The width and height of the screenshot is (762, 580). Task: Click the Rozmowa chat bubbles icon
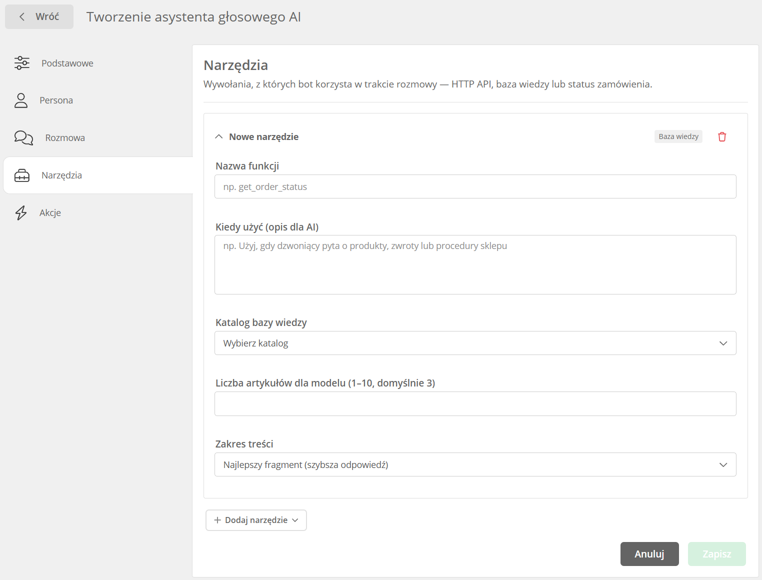(23, 137)
